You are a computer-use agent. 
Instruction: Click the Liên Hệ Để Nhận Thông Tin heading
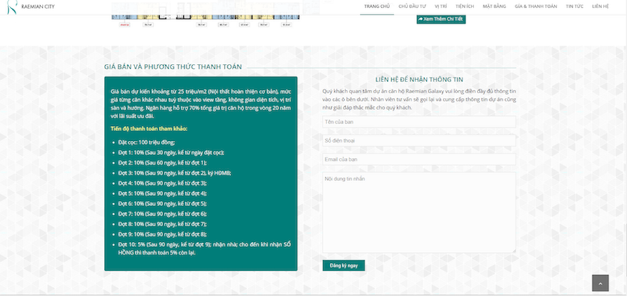pyautogui.click(x=419, y=79)
